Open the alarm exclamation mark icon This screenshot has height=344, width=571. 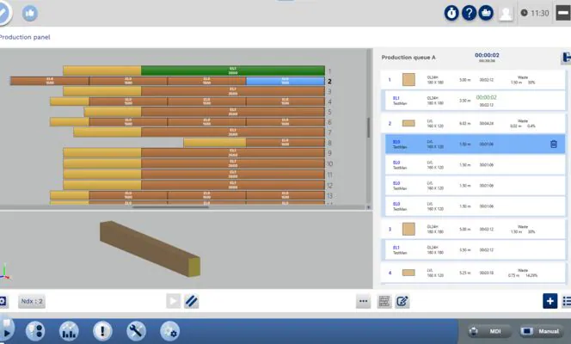[102, 331]
